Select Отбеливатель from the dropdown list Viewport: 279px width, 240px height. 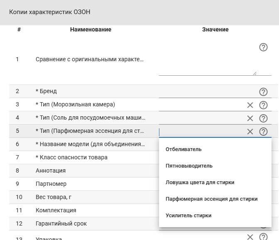pyautogui.click(x=183, y=149)
